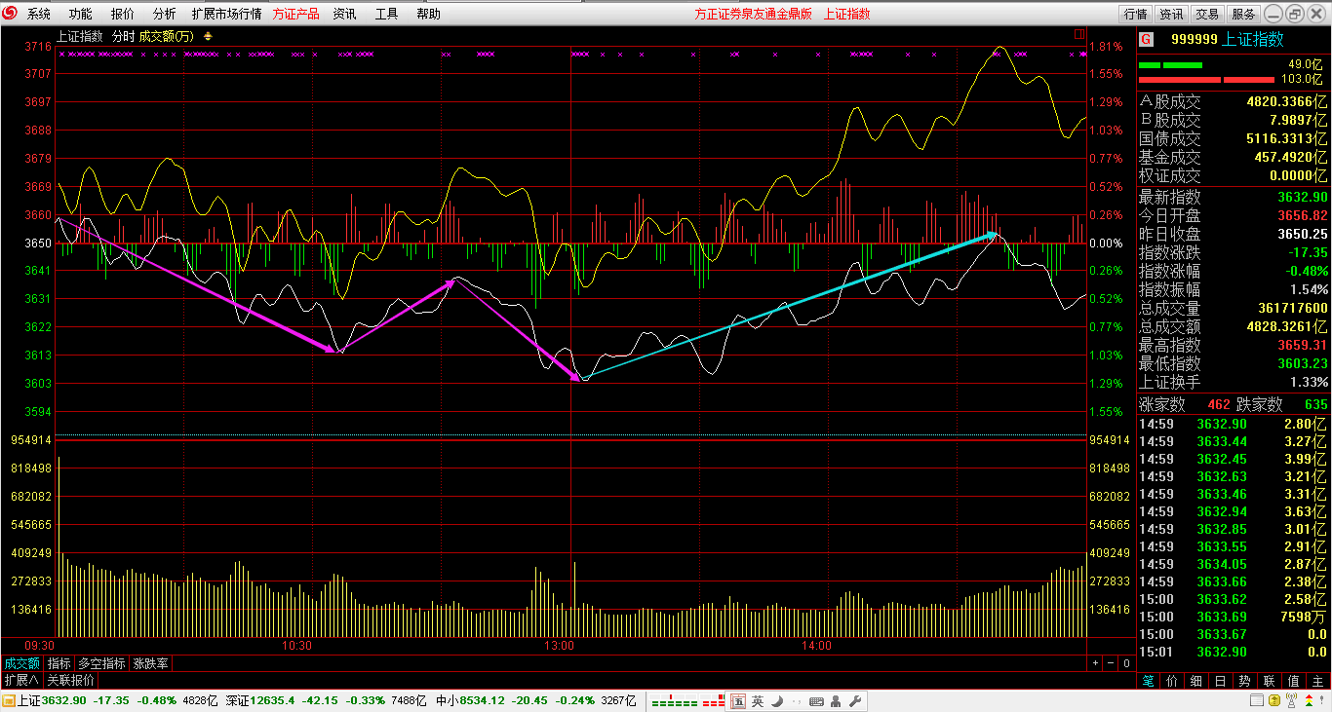Toggle the red panel layout icon above chart

[x=1079, y=34]
